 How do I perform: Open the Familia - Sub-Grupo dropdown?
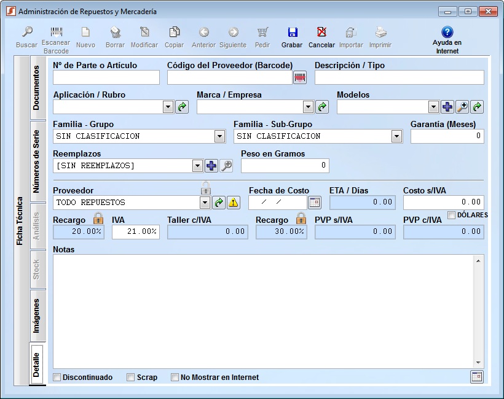[396, 136]
